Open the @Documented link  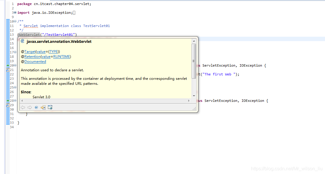point(35,61)
